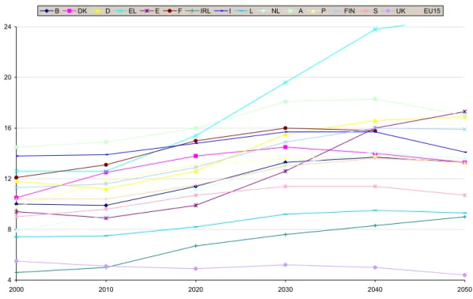Click the 2050 label on horizontal axis
The width and height of the screenshot is (473, 299).
pyautogui.click(x=465, y=290)
